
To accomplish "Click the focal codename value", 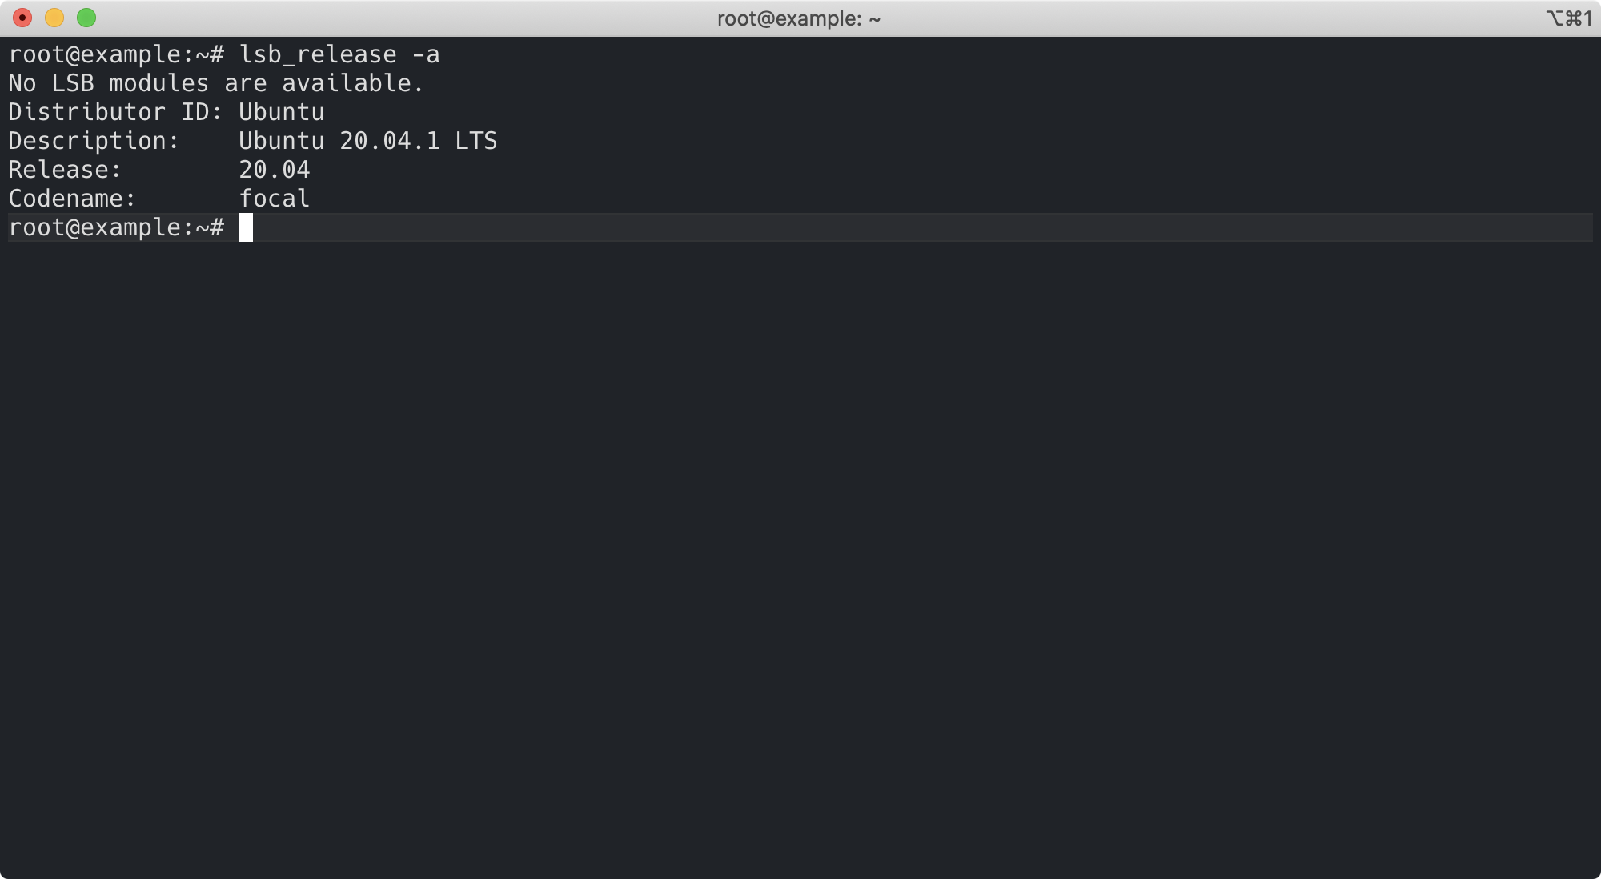I will (274, 199).
